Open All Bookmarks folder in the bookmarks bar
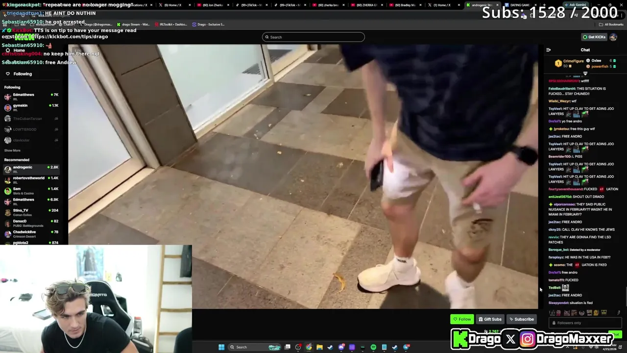 point(611,24)
